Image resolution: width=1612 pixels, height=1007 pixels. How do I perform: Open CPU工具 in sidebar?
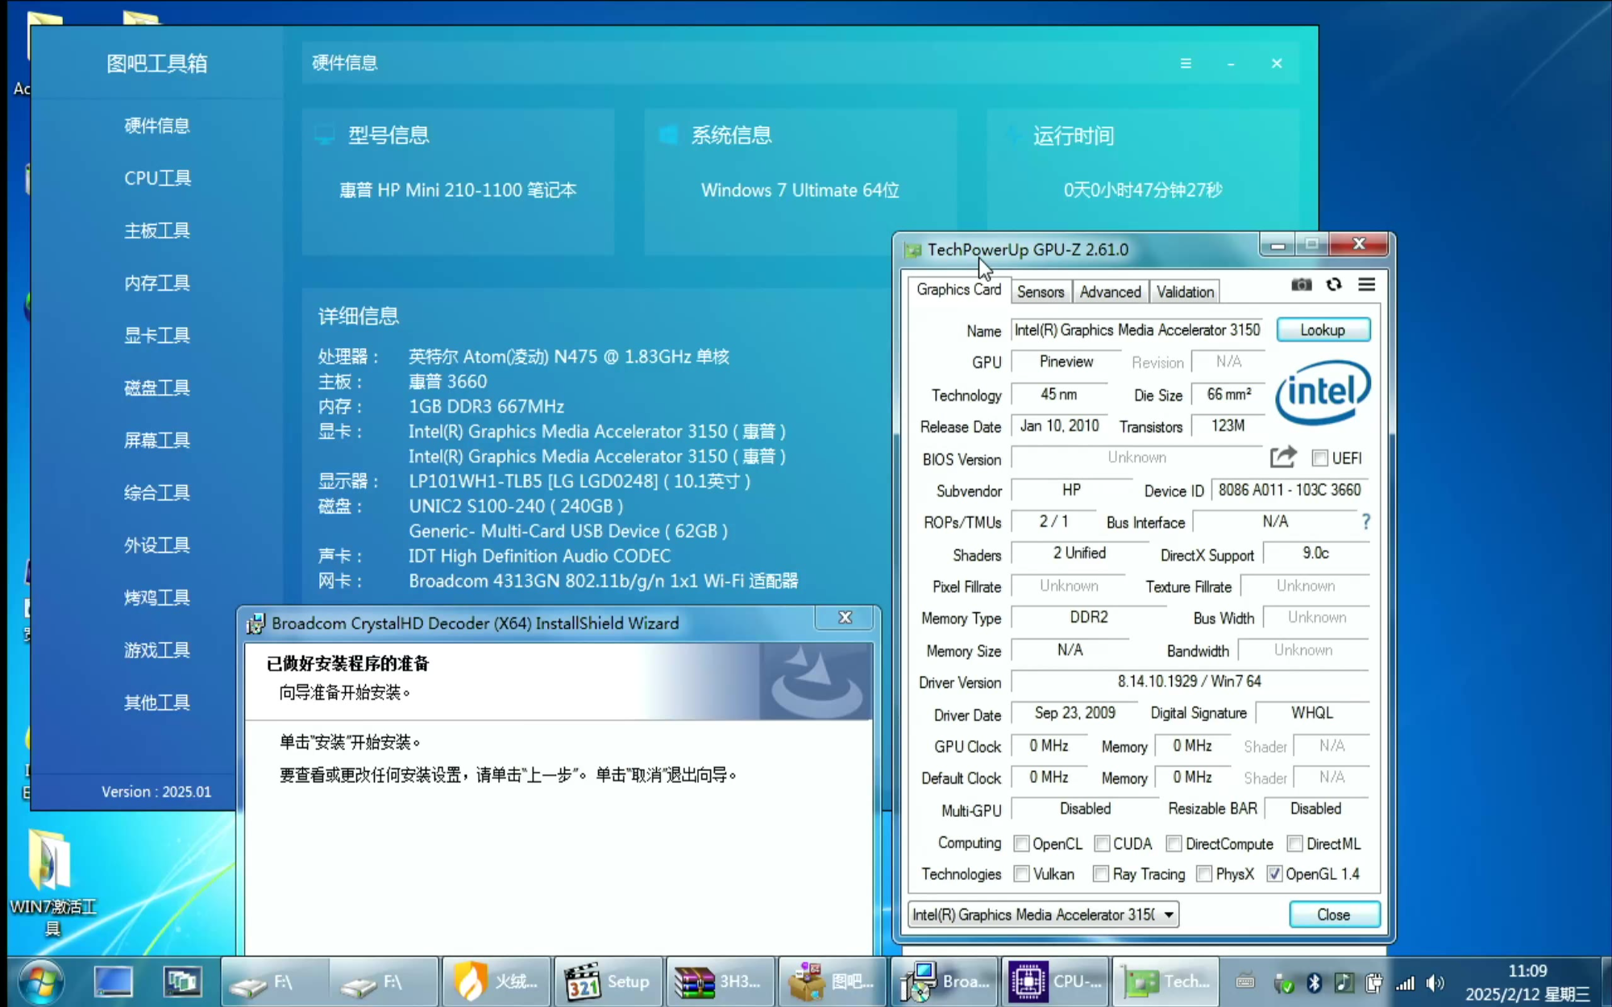pos(157,178)
